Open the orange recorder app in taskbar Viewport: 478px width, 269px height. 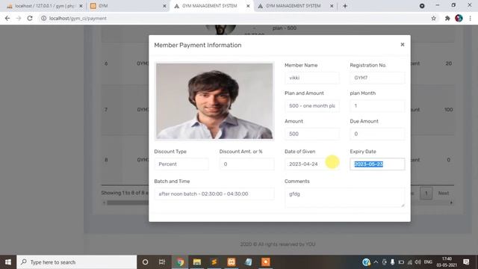[266, 262]
